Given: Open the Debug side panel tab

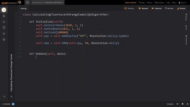Looking at the screenshot, I should click(186, 17).
